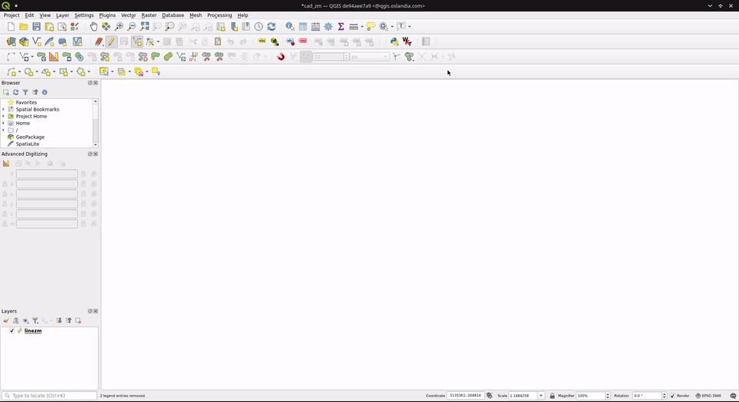
Task: Select the GeoPackage entry in Browser
Action: [x=30, y=137]
